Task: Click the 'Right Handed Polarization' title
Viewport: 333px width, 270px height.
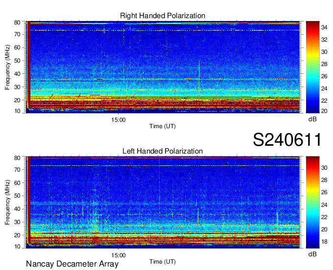Action: (163, 16)
